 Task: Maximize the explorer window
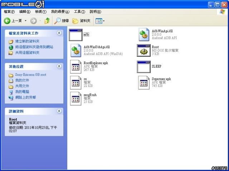pos(218,5)
